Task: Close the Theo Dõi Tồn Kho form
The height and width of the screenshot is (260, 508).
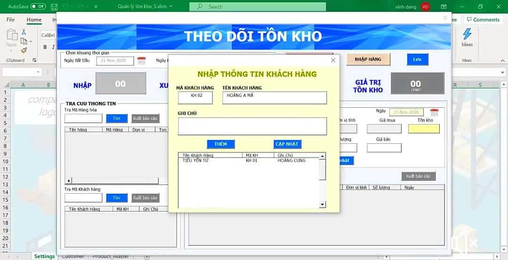Action: point(445,18)
